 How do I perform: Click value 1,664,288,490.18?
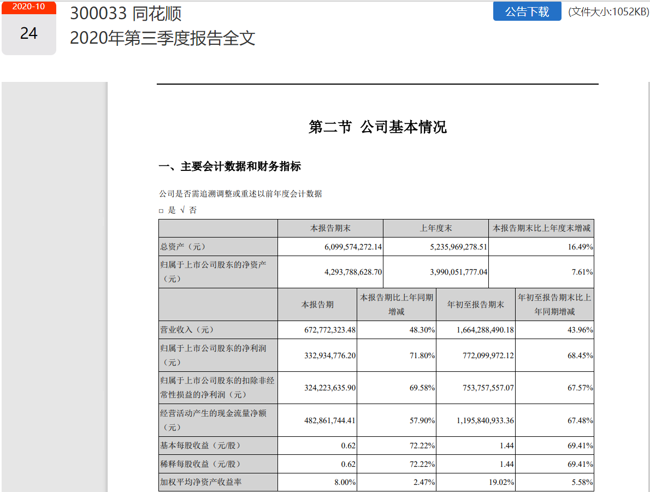click(486, 330)
